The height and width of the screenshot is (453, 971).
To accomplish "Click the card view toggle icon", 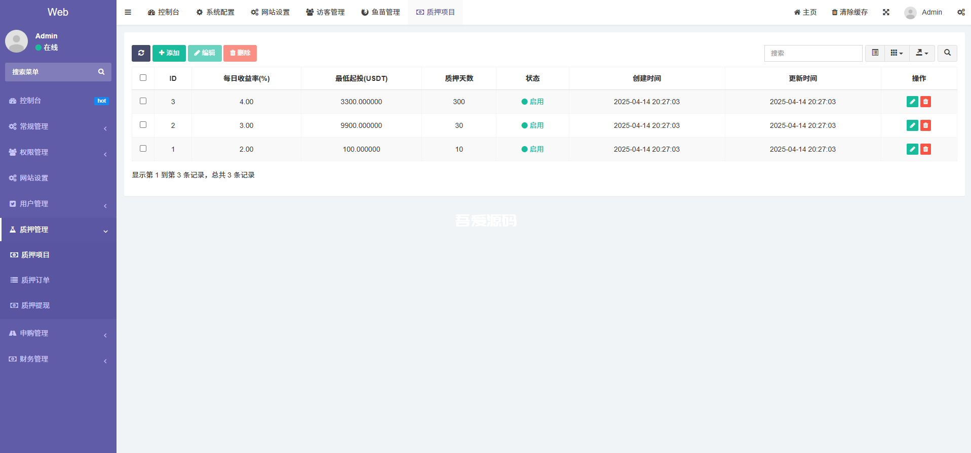I will (875, 53).
